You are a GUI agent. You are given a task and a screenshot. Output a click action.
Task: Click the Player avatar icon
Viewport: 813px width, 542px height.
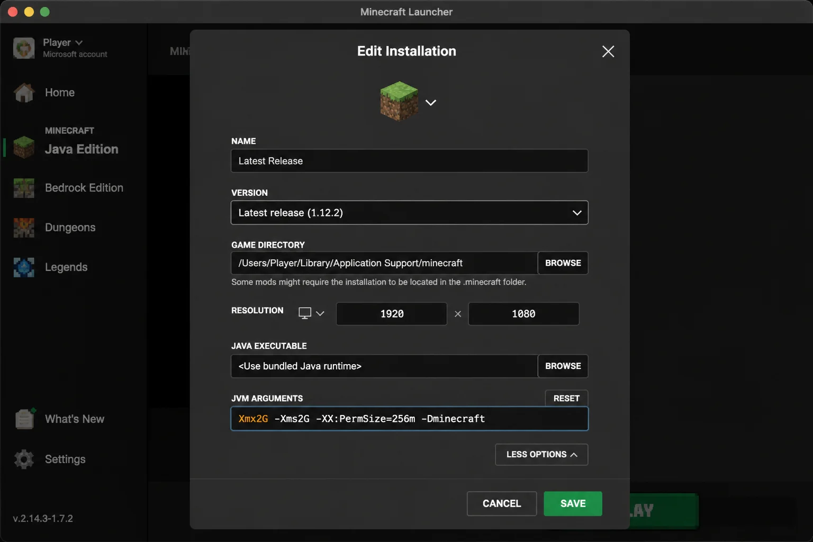click(x=24, y=48)
